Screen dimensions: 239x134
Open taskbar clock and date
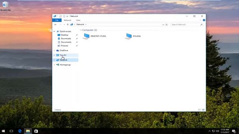[225, 131]
